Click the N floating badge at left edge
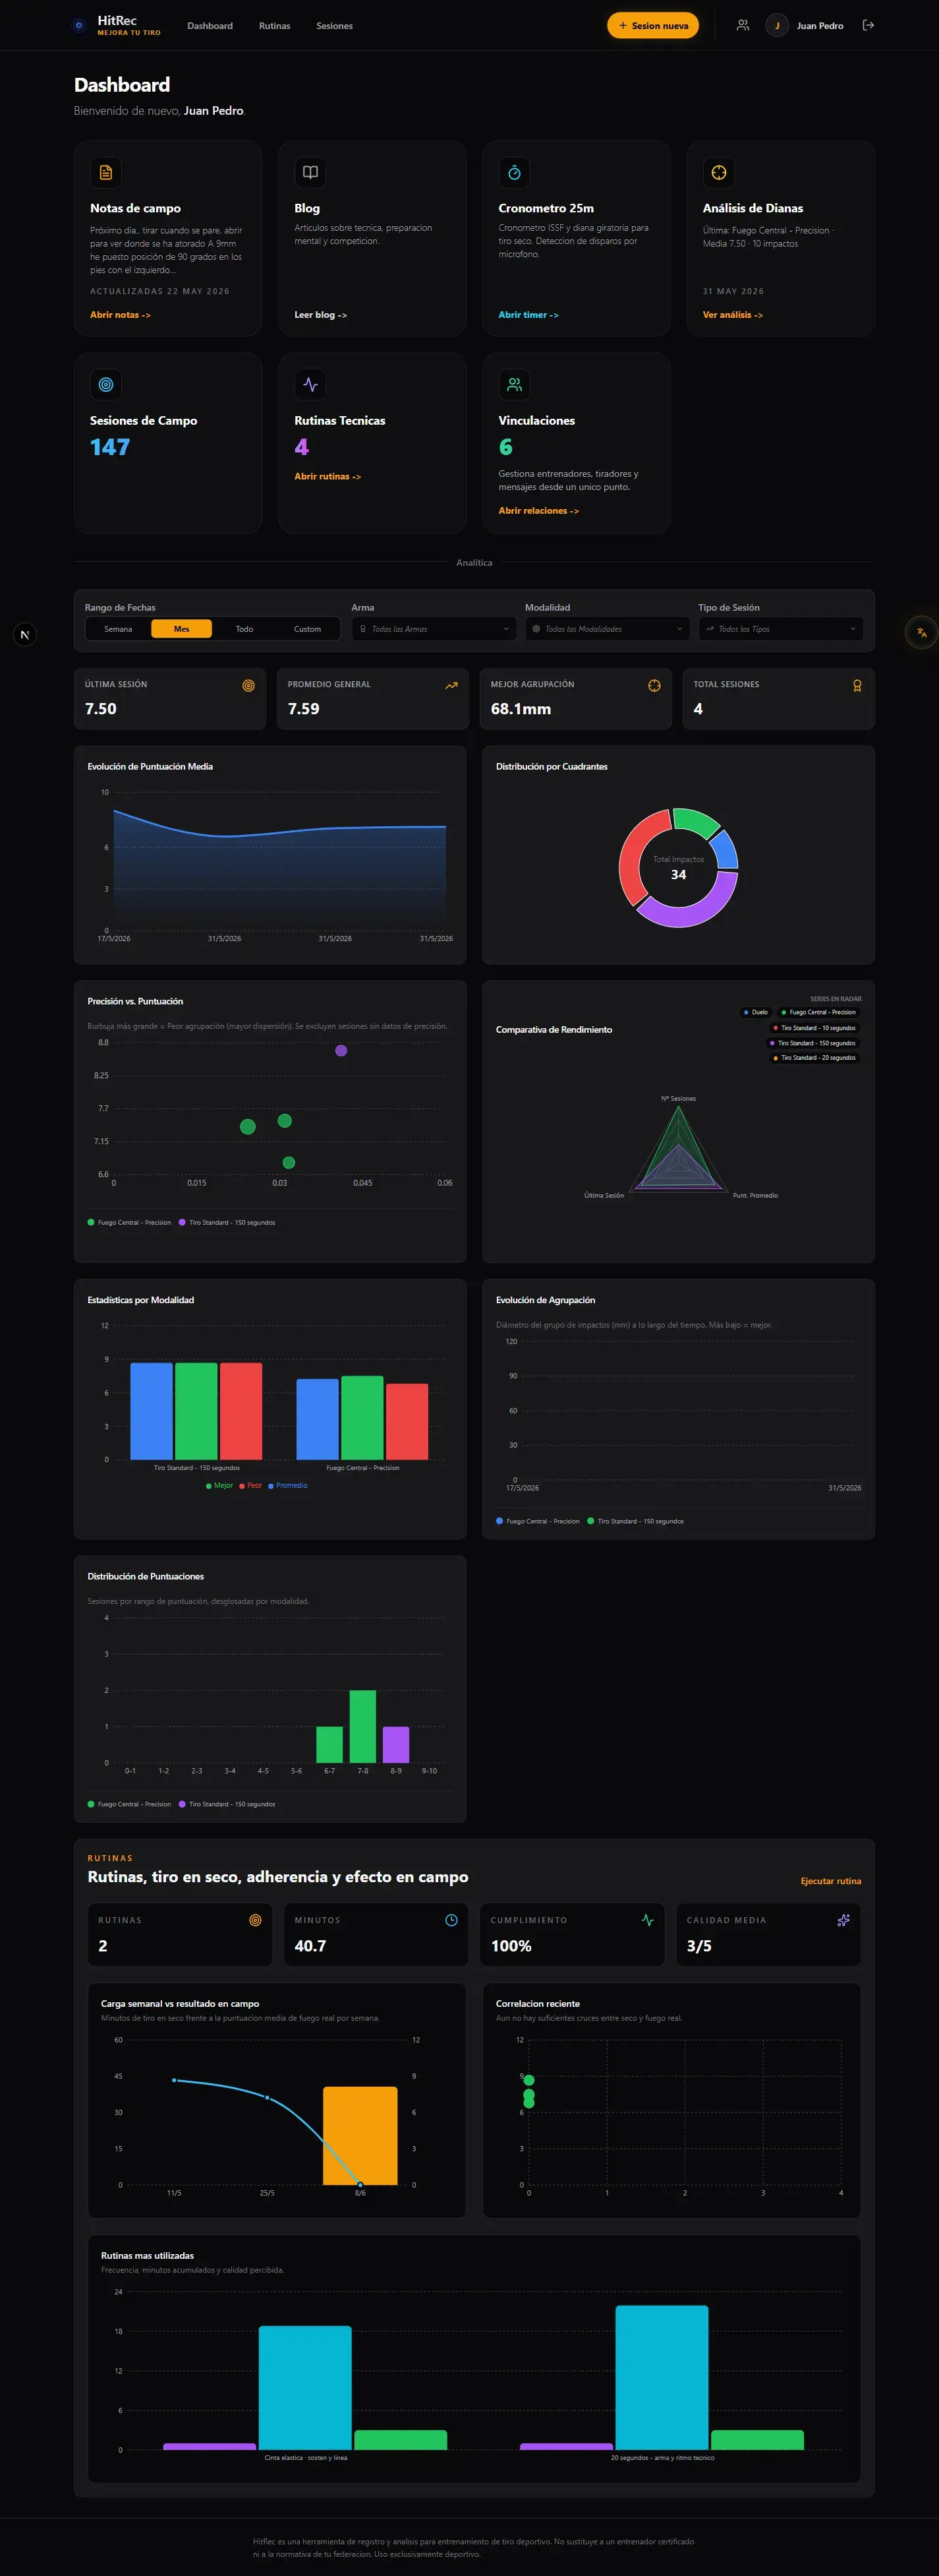Viewport: 939px width, 2576px height. click(25, 635)
